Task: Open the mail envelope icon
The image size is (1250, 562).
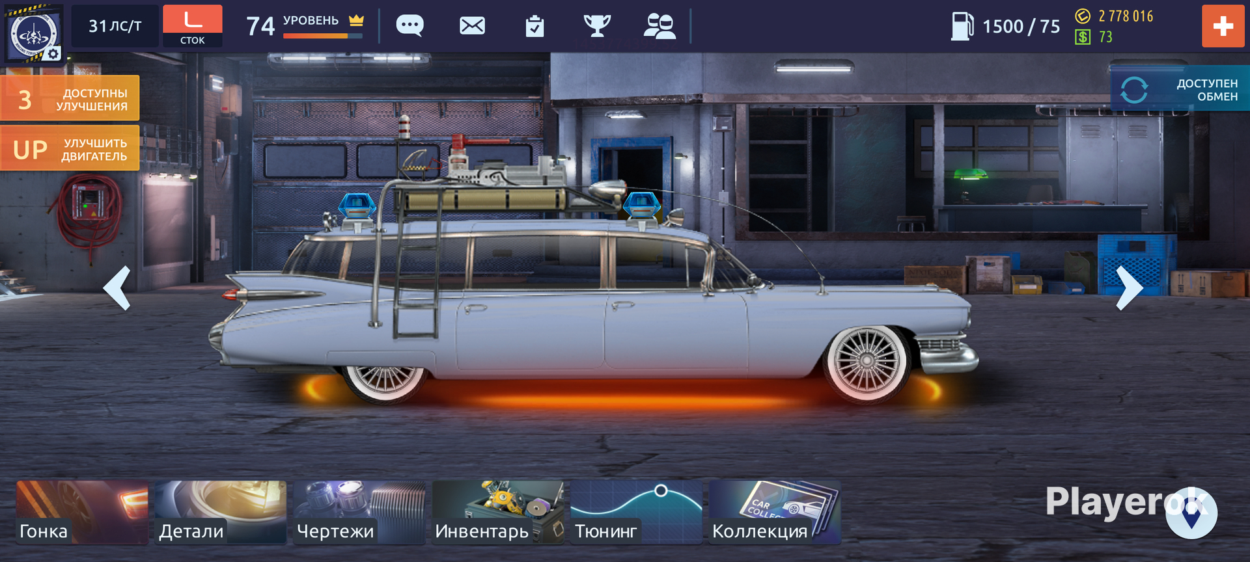Action: [472, 26]
